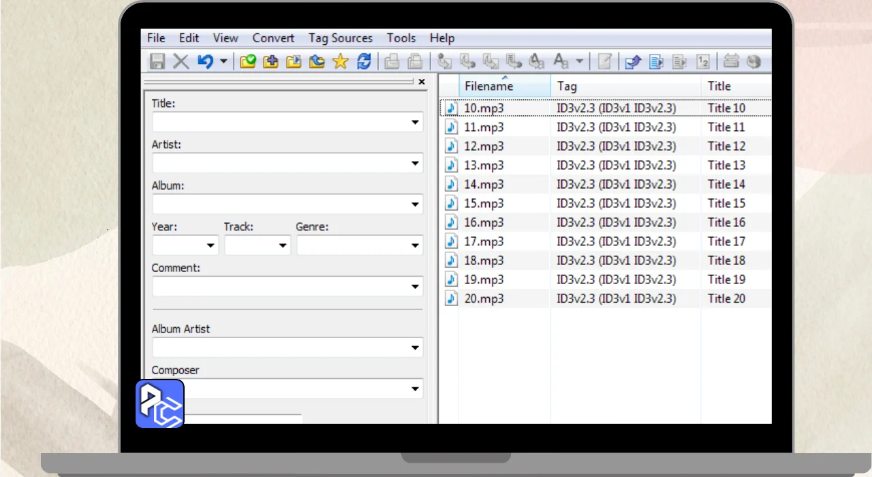Open the File menu
The image size is (872, 477).
pyautogui.click(x=156, y=38)
